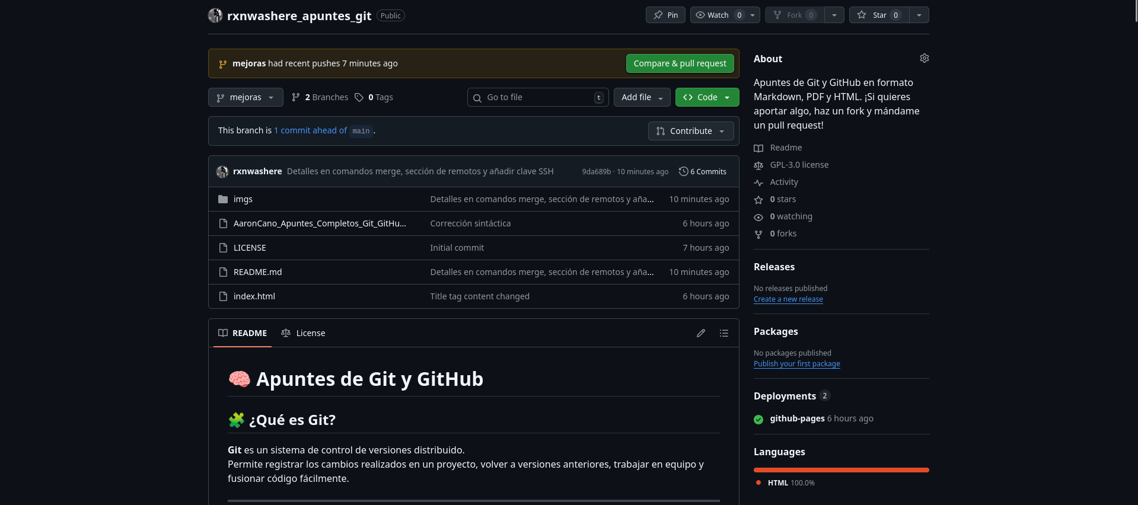Click the rxnwashere commit author avatar
Image resolution: width=1138 pixels, height=505 pixels.
(x=222, y=172)
